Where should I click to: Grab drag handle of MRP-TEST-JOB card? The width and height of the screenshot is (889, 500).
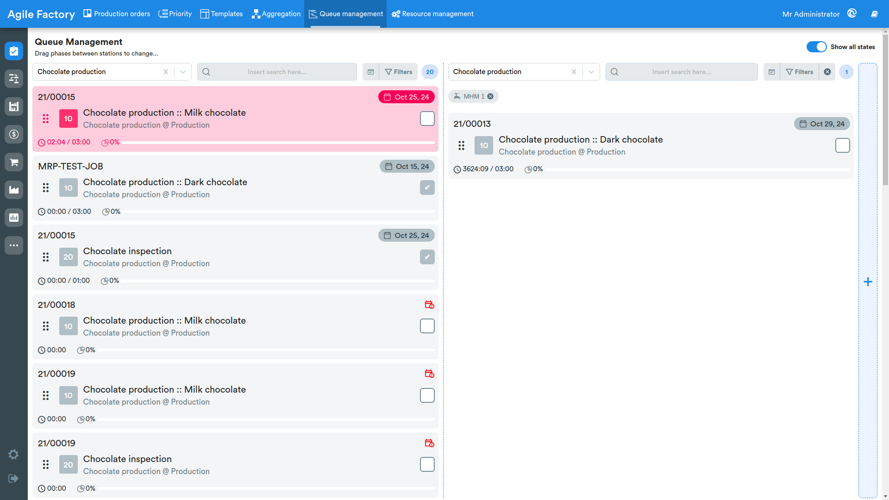(x=46, y=187)
